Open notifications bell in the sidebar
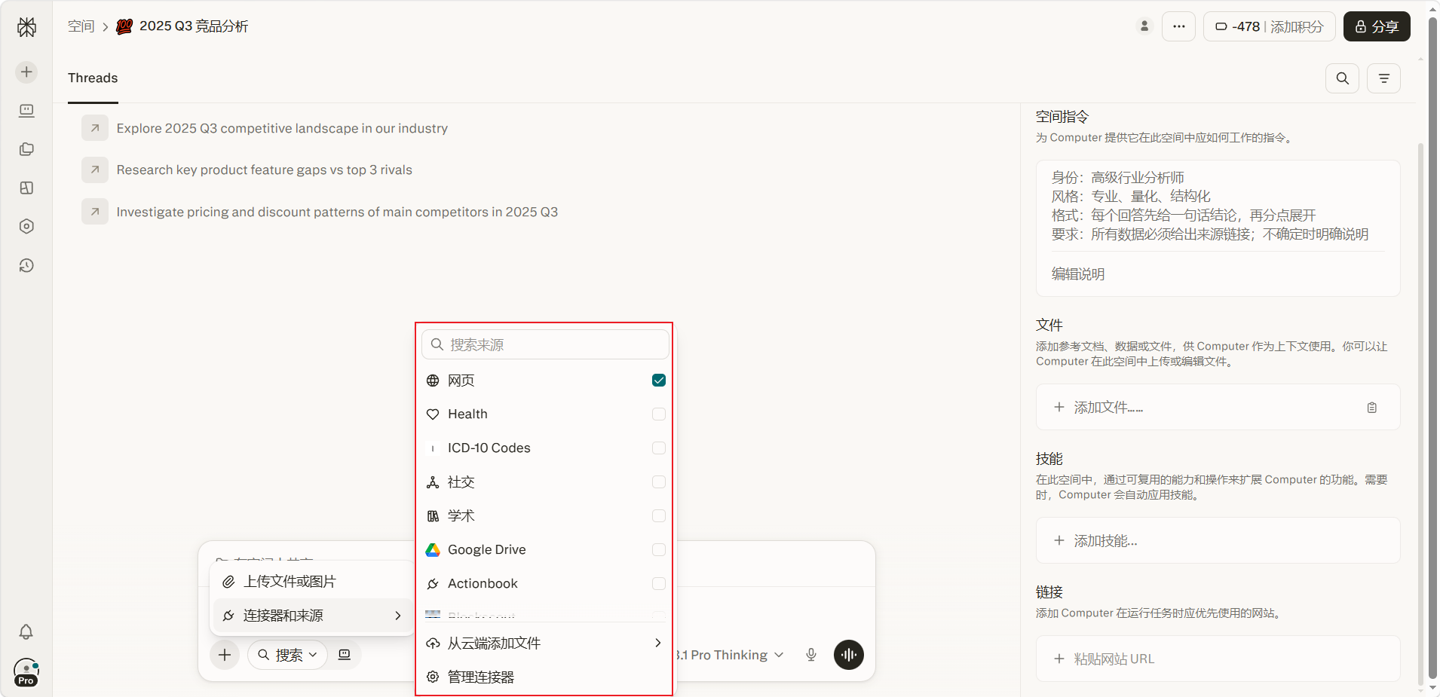 click(26, 631)
